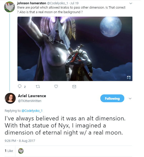Toggle the Following button for Ariel Lawrence
Image resolution: width=144 pixels, height=157 pixels.
[112, 98]
